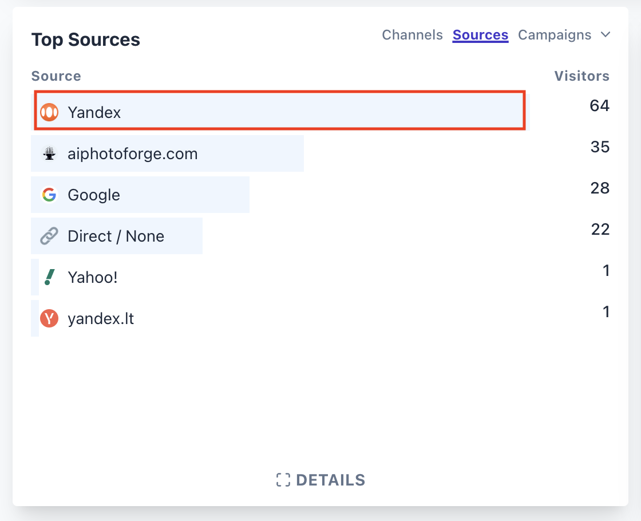Click the Top Sources heading
Image resolution: width=641 pixels, height=521 pixels.
[86, 40]
